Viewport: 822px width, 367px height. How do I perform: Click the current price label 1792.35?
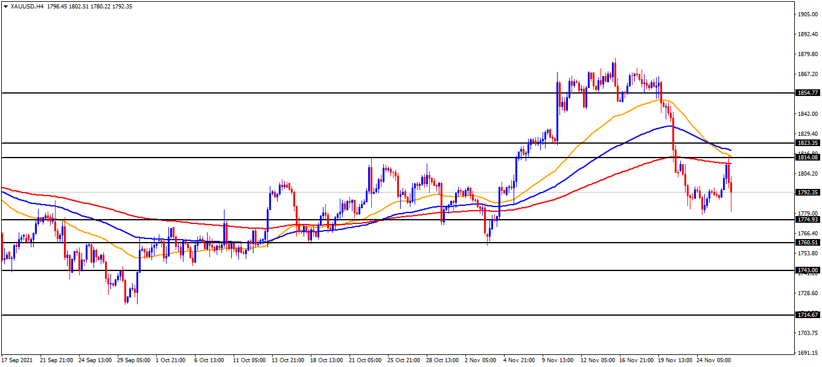(808, 193)
